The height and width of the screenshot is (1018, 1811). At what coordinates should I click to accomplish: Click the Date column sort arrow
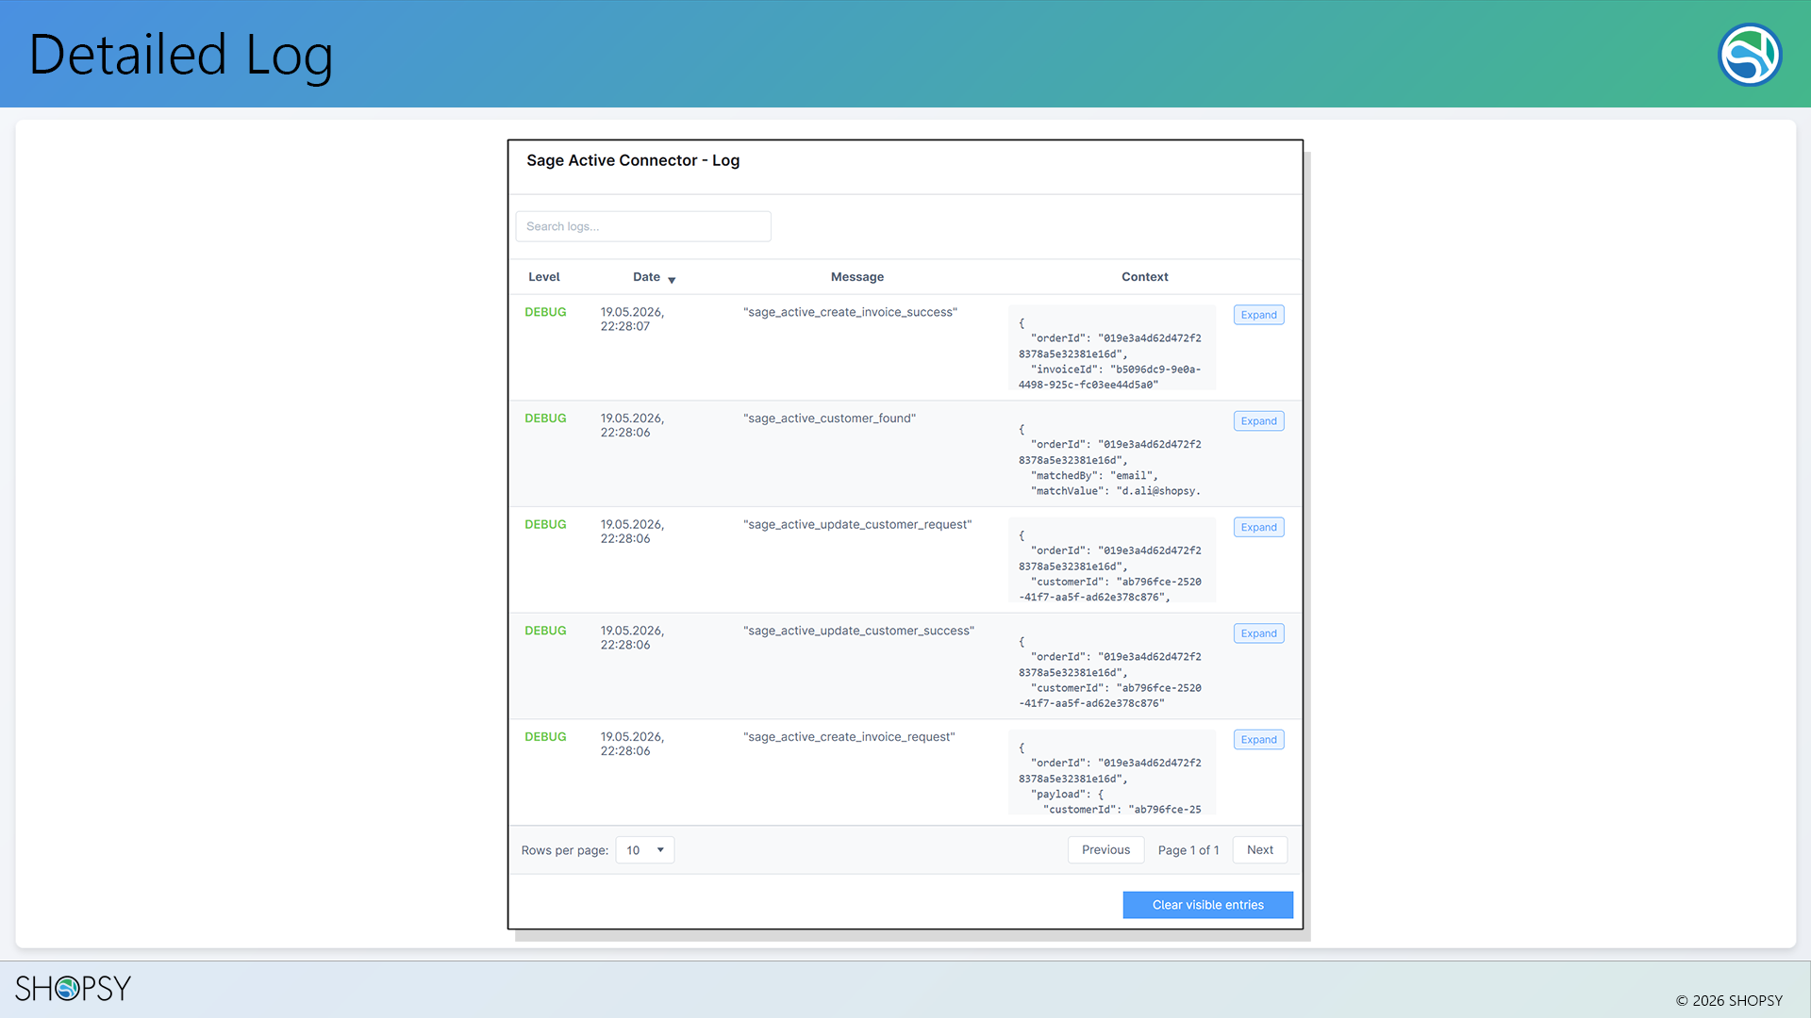tap(672, 280)
